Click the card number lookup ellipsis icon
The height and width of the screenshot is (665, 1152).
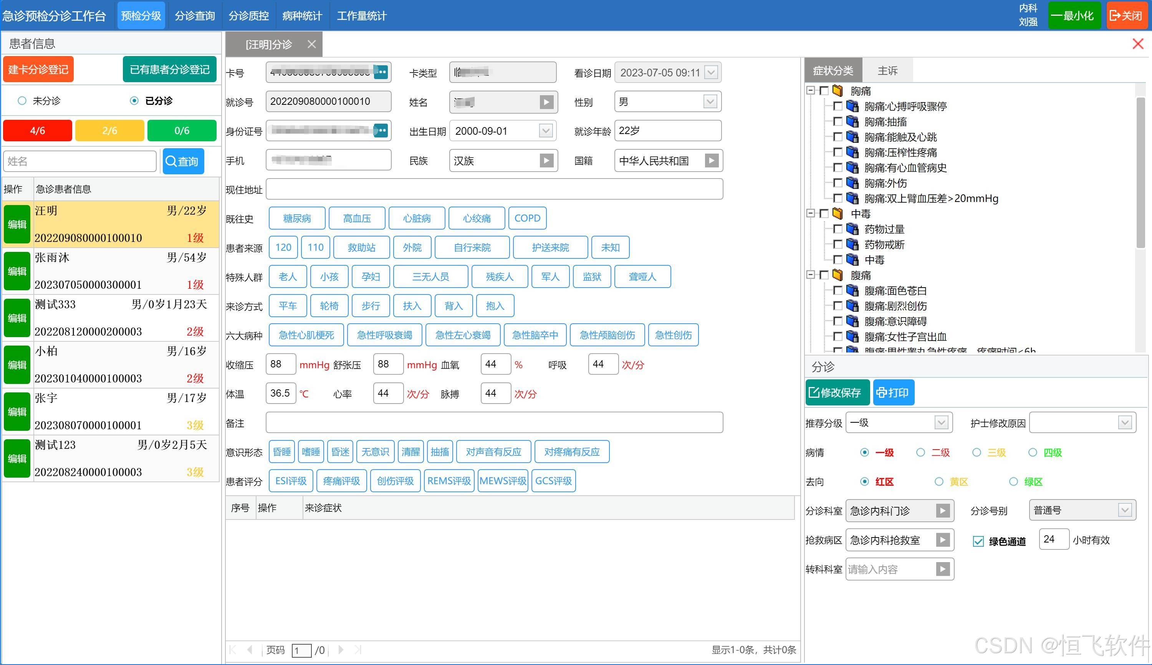point(381,72)
